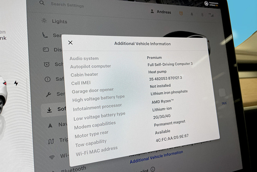Viewport: 257px width, 172px height.
Task: Tap the notification bell icon
Action: [191, 14]
